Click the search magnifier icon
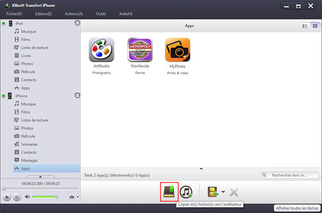322x213 pixels. [x=264, y=175]
